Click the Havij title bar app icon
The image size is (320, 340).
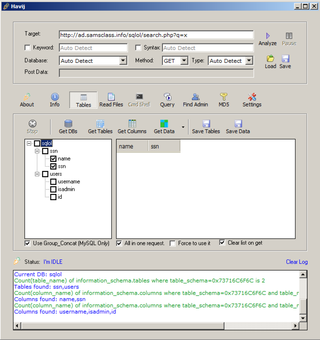click(6, 6)
